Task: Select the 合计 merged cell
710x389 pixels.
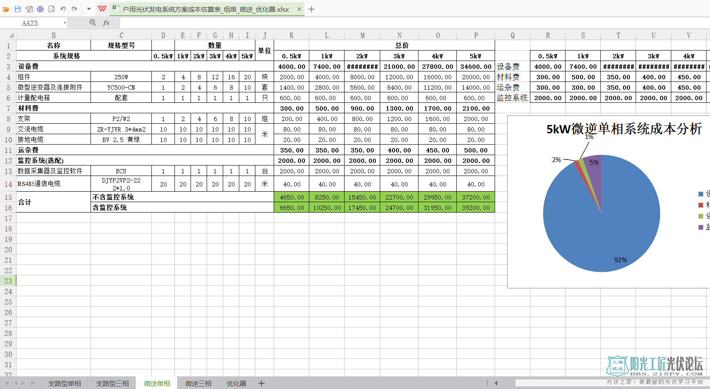Action: [54, 203]
